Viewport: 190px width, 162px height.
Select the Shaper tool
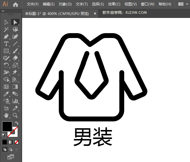pos(6,58)
